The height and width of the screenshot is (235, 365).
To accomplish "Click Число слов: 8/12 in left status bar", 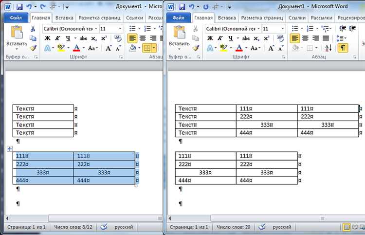I will click(x=73, y=227).
